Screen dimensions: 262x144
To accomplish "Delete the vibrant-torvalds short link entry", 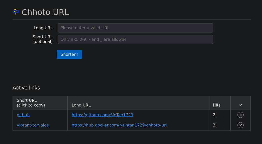I will point(240,125).
